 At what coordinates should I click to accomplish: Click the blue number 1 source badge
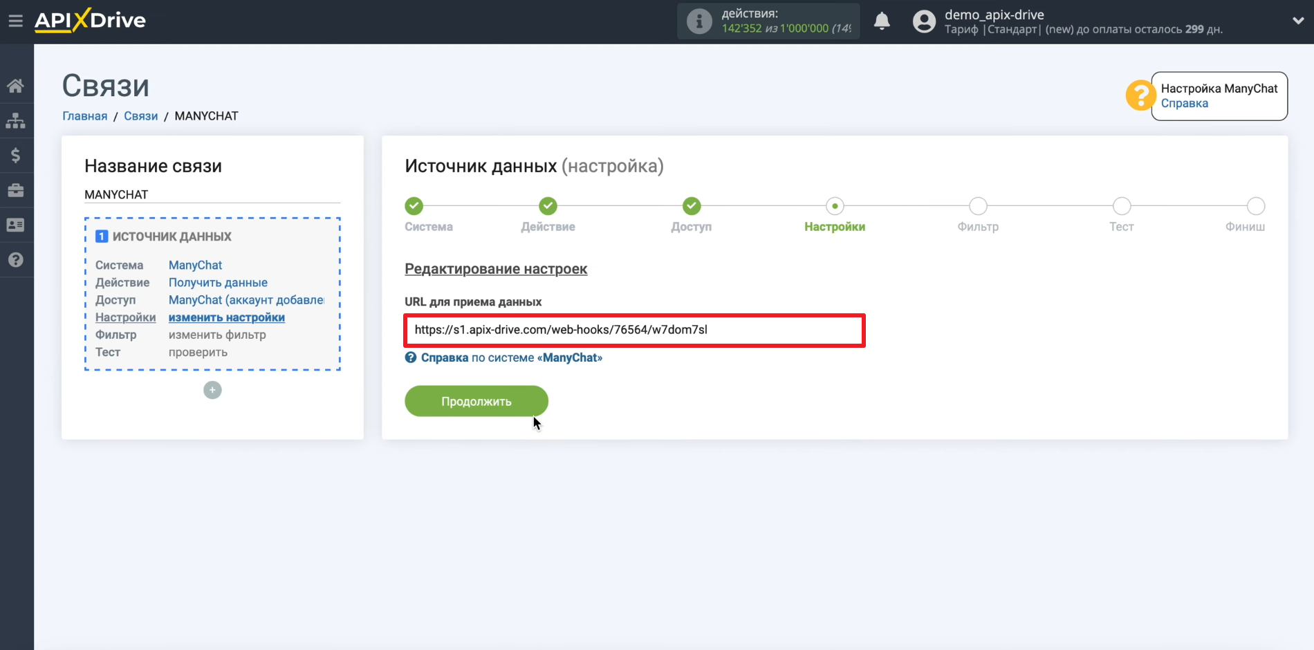tap(102, 236)
